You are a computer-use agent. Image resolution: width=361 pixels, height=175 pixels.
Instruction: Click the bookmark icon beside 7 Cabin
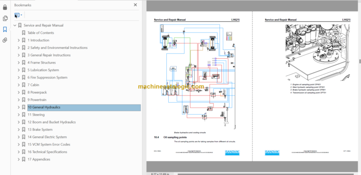click(24, 85)
